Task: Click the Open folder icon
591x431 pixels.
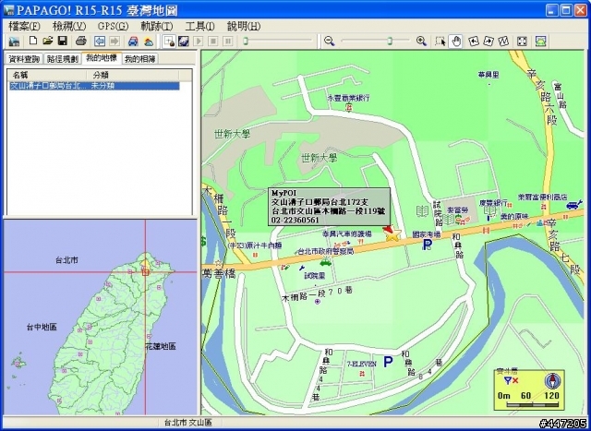Action: [x=47, y=41]
